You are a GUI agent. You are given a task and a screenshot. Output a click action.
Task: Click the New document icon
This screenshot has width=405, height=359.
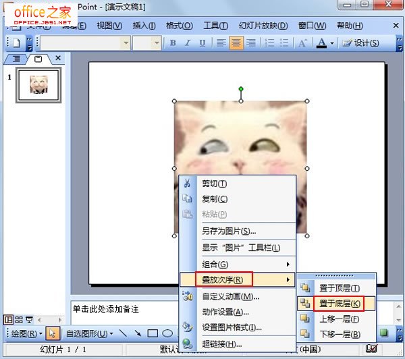point(16,43)
